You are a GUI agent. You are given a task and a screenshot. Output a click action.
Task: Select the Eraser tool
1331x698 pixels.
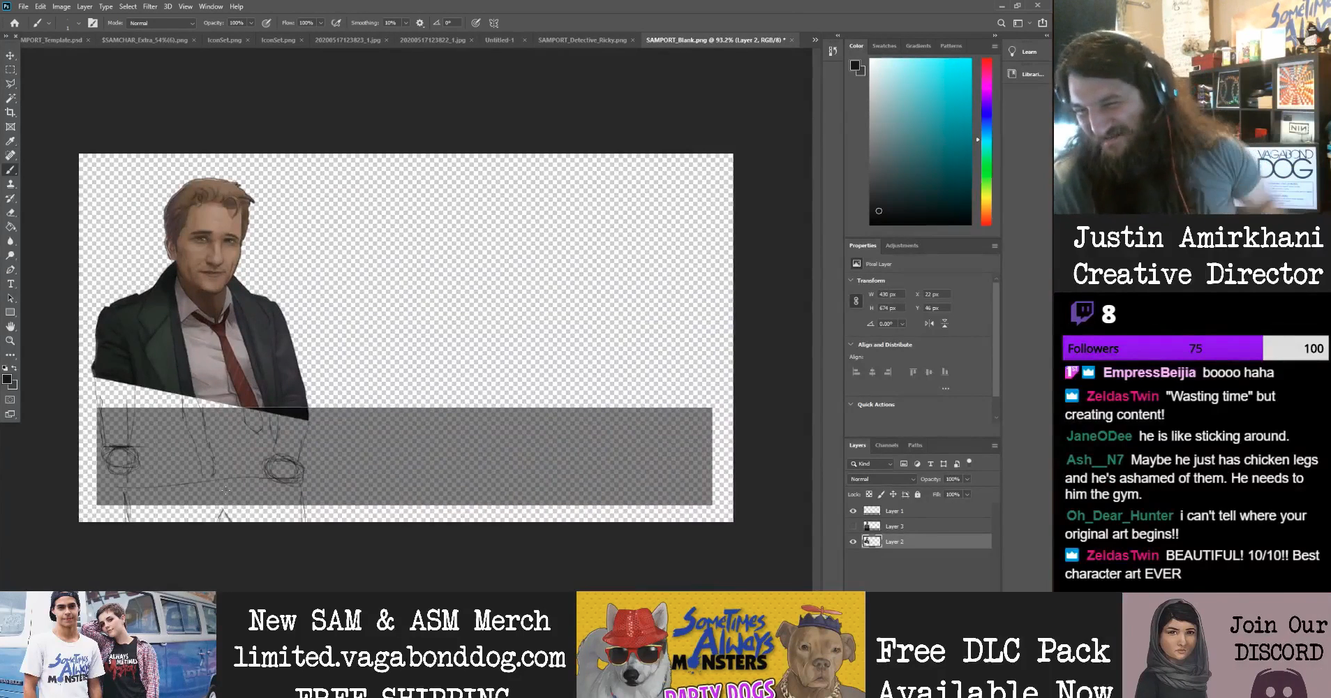[10, 213]
